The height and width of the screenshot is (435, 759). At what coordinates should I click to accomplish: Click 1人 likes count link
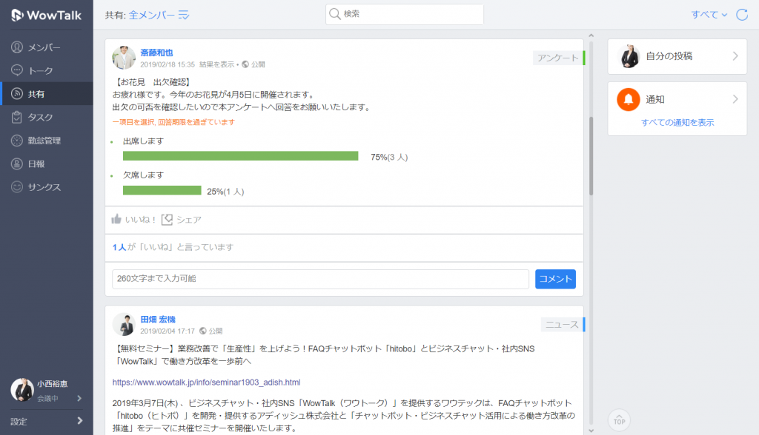click(119, 247)
